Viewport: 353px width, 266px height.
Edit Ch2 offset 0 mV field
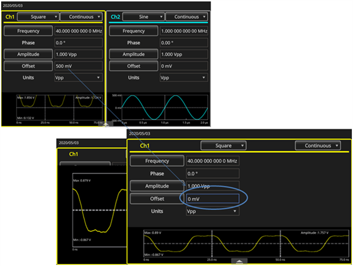pos(184,66)
